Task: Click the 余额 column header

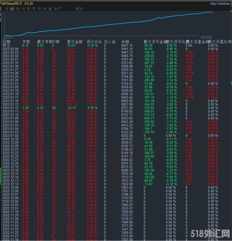Action: pos(125,41)
